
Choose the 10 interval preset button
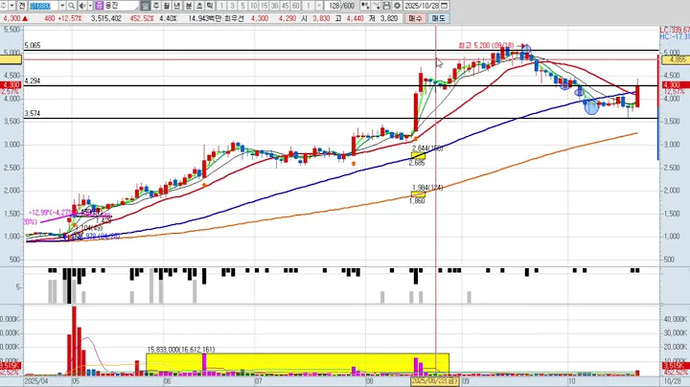pos(253,6)
